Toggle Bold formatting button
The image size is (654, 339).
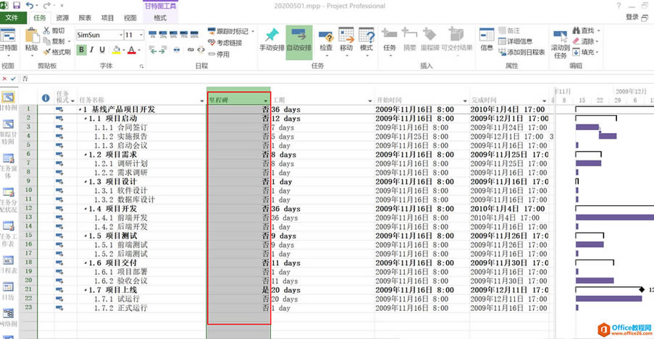click(x=82, y=50)
